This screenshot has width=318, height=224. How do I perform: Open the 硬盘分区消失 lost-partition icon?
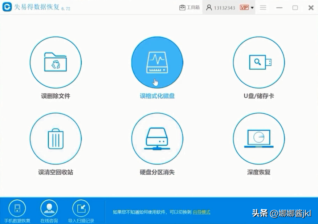(157, 139)
